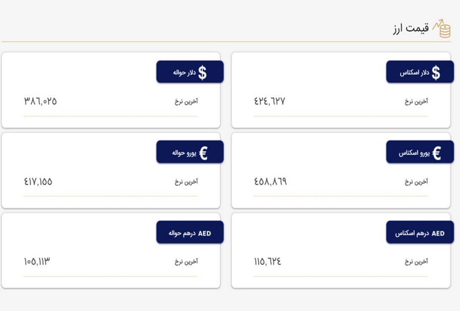Click the دلار حواله rate value ۳۸۶,۰۲۵
This screenshot has width=460, height=311.
pyautogui.click(x=41, y=101)
